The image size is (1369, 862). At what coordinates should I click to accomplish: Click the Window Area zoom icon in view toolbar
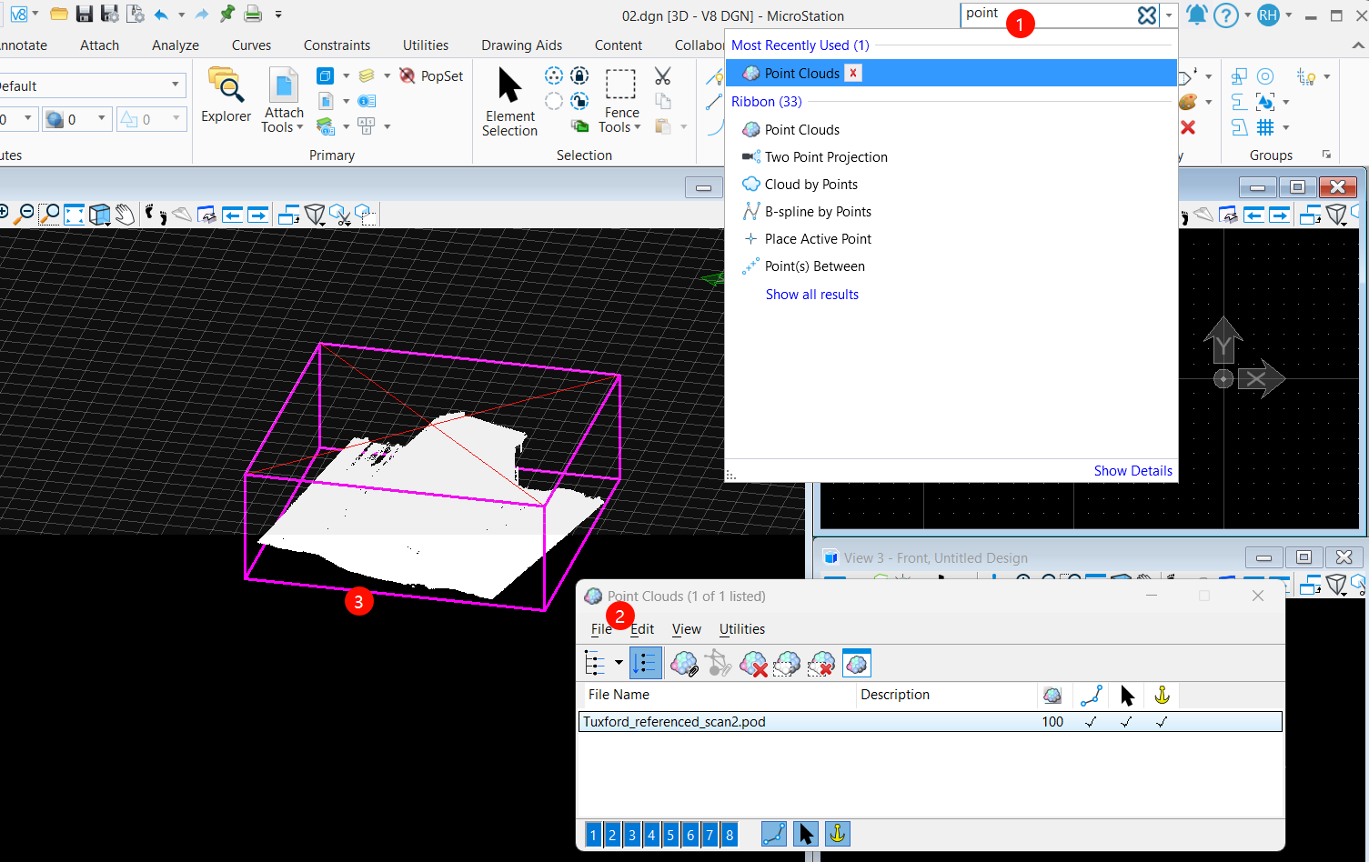pos(50,214)
